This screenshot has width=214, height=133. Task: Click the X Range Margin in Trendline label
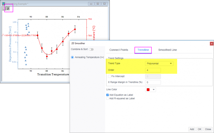click(x=125, y=82)
